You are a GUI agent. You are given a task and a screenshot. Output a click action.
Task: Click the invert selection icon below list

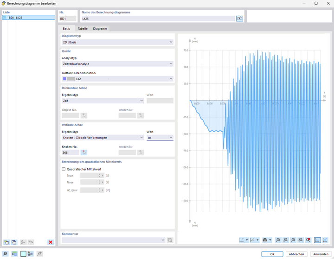31,242
